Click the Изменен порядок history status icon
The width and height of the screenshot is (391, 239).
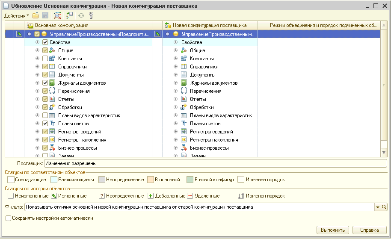241,196
